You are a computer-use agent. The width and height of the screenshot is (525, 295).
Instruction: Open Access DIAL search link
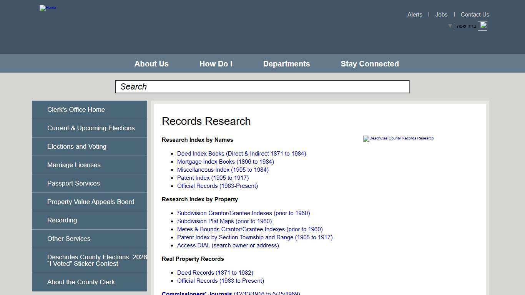point(228,245)
